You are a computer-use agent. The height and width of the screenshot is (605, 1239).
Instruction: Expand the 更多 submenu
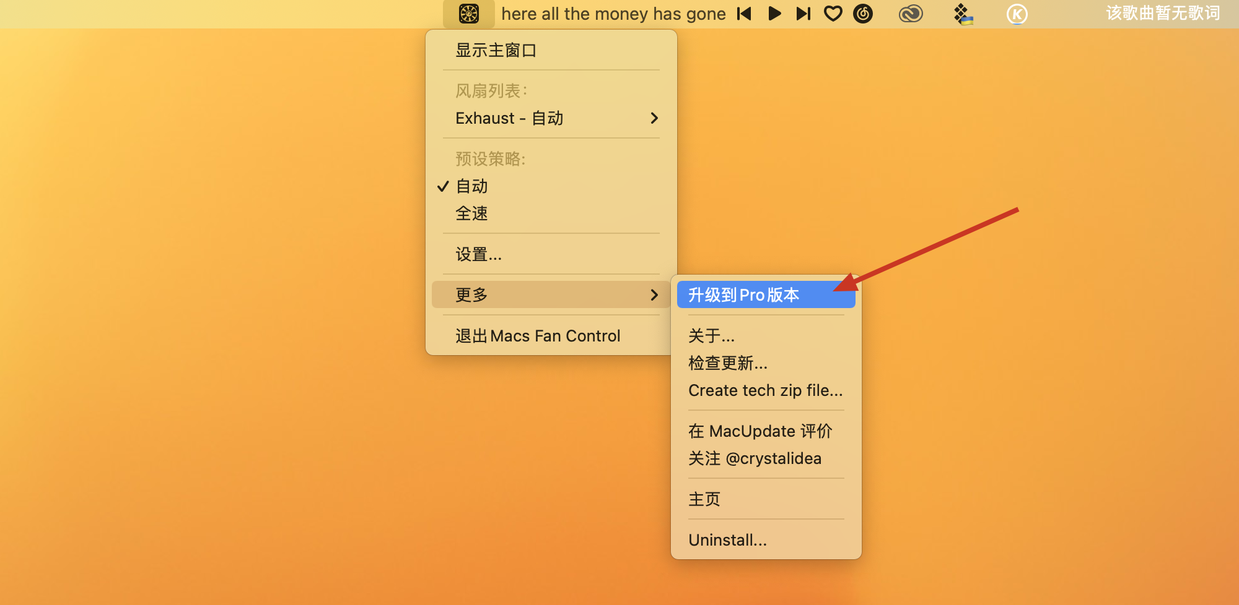tap(550, 295)
